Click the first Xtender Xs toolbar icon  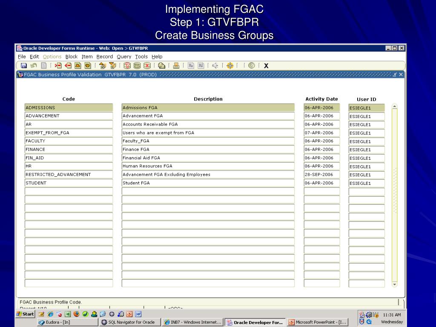click(x=191, y=66)
